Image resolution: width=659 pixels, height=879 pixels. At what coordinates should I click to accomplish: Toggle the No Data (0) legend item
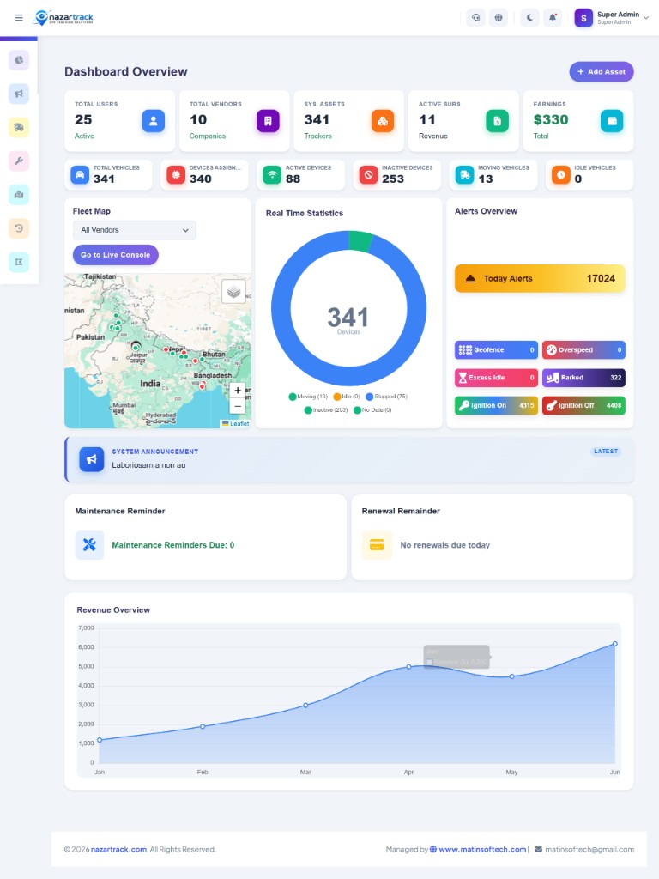(372, 409)
